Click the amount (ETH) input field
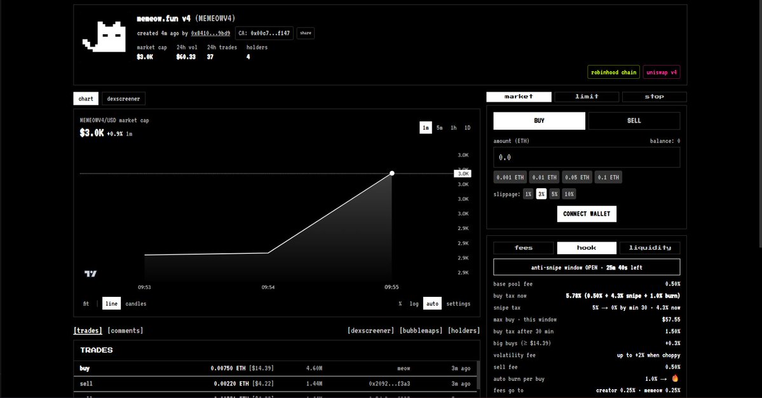762x398 pixels. [x=587, y=158]
